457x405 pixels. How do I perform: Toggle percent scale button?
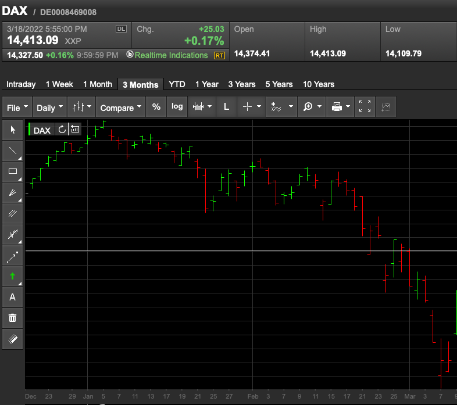coord(156,107)
